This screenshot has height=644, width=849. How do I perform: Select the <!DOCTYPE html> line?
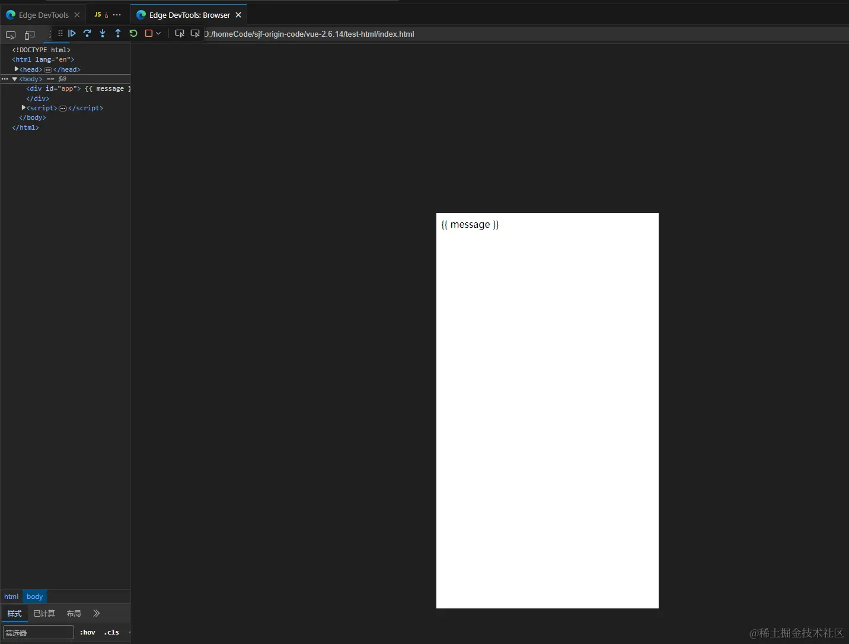(41, 50)
